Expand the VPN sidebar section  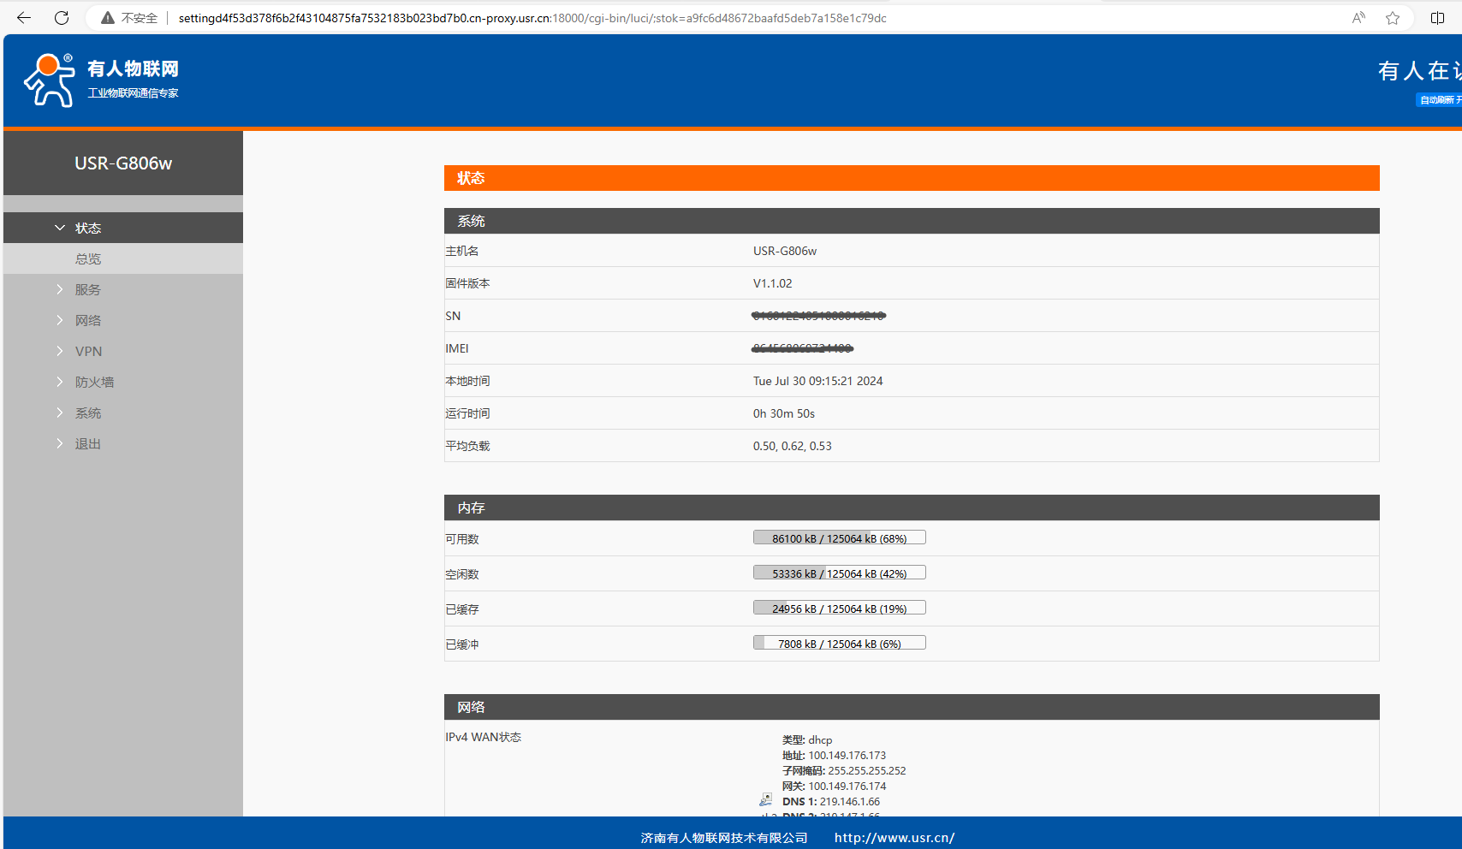(x=88, y=351)
